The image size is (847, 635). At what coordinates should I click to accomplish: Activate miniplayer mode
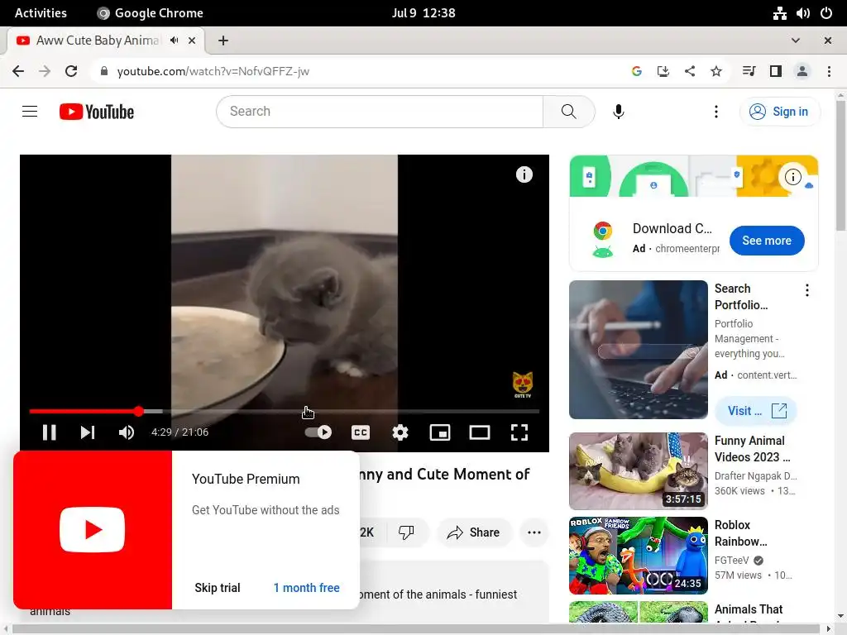coord(440,432)
